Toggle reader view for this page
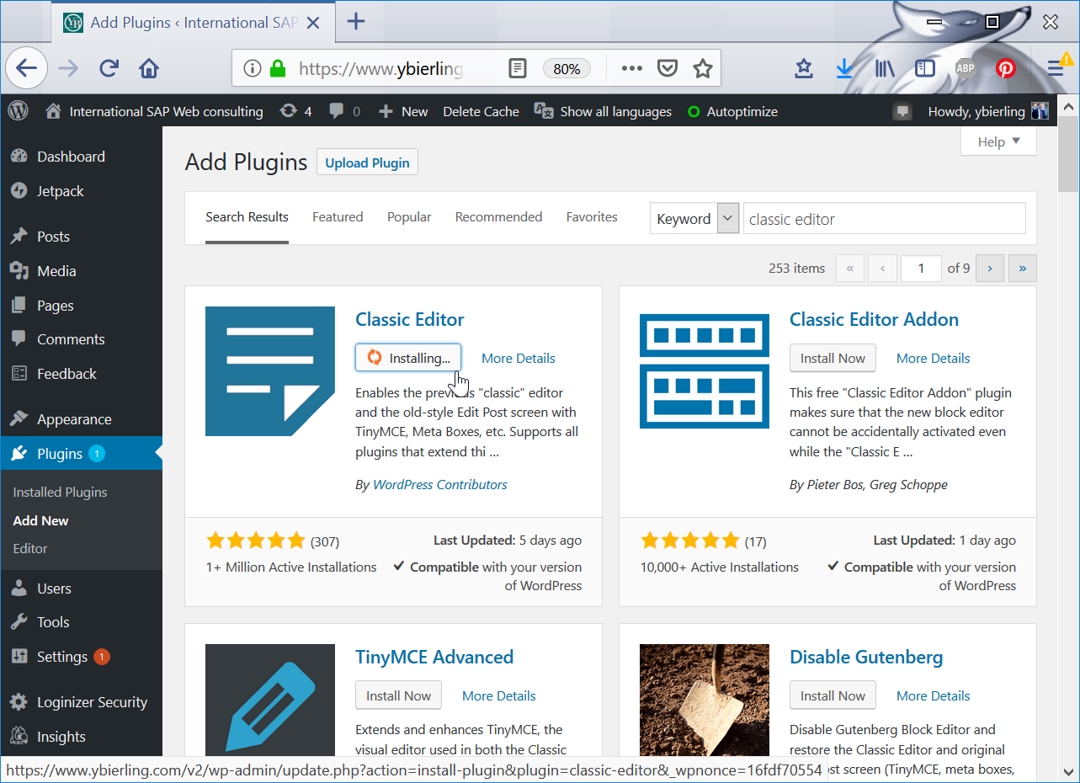This screenshot has height=783, width=1080. coord(517,68)
